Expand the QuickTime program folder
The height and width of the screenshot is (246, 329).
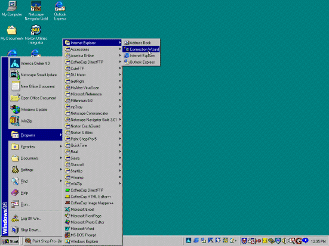click(x=93, y=145)
